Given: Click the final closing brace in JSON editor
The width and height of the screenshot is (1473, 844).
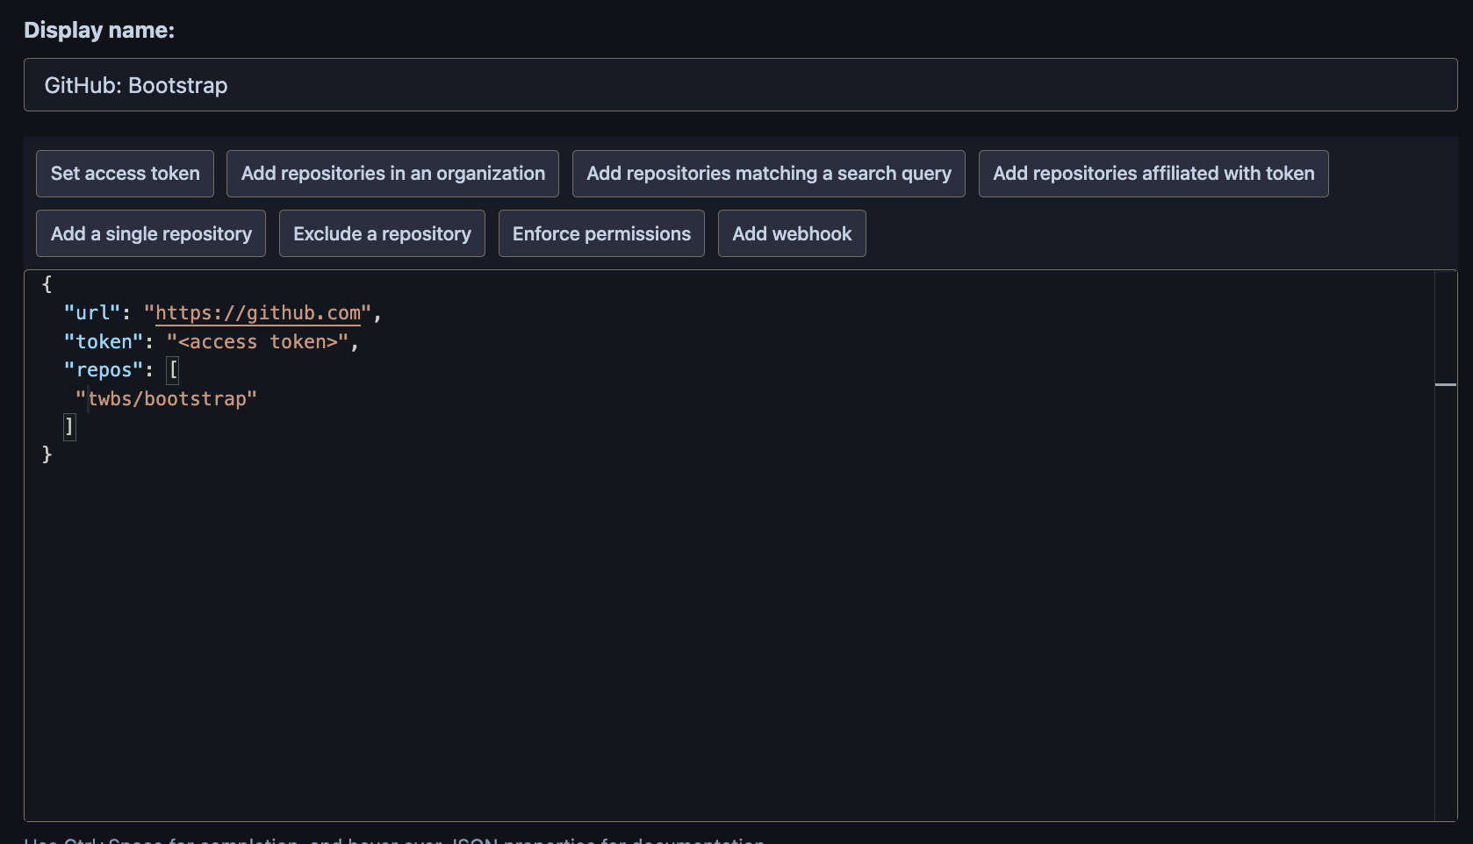Looking at the screenshot, I should pos(47,454).
